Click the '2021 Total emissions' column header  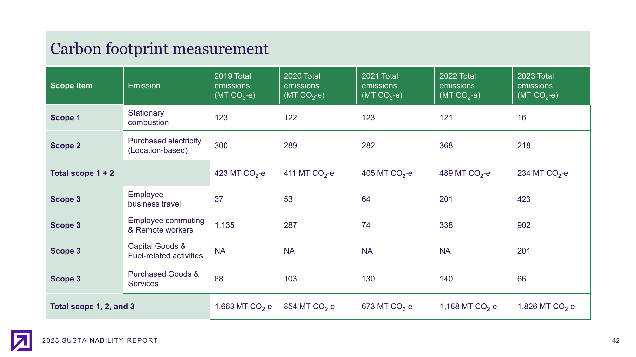[396, 86]
